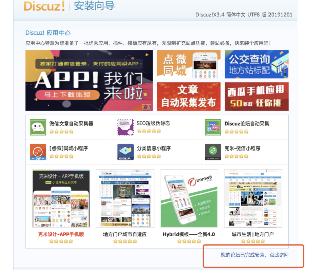Image resolution: width=328 pixels, height=270 pixels.
Task: Open the 文章自动采集发布 banner
Action: click(x=188, y=97)
